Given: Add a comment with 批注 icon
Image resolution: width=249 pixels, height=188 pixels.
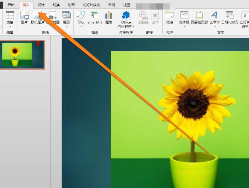Looking at the screenshot, I should (169, 15).
